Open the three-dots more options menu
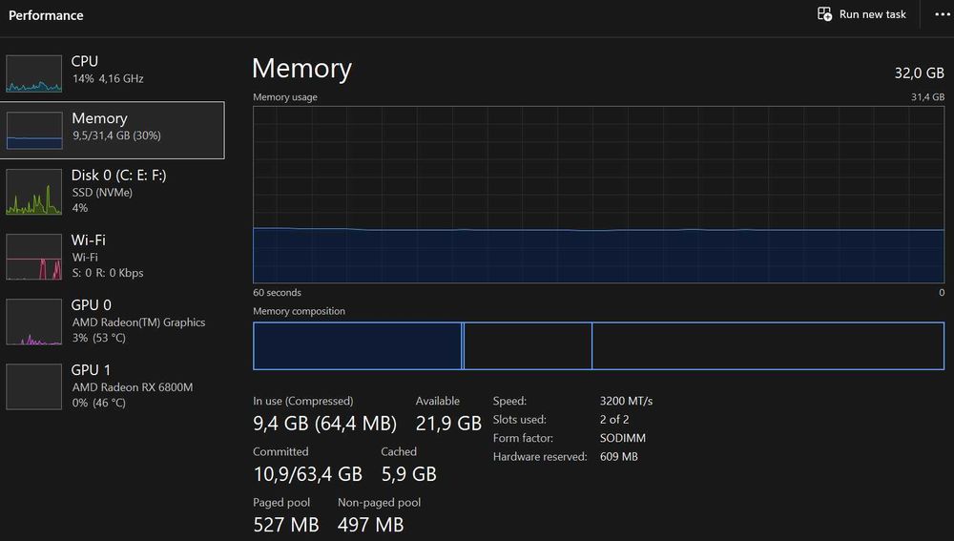 coord(943,14)
